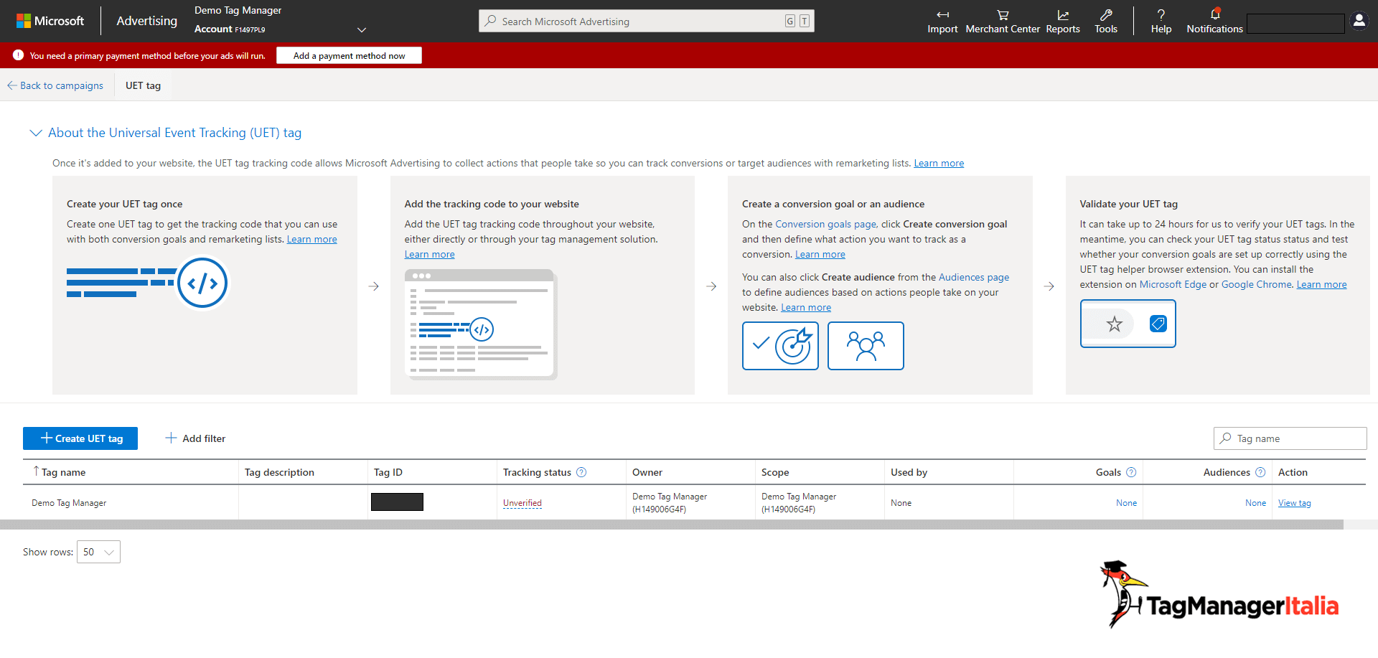Click the horizontal table scrollbar

pos(671,525)
